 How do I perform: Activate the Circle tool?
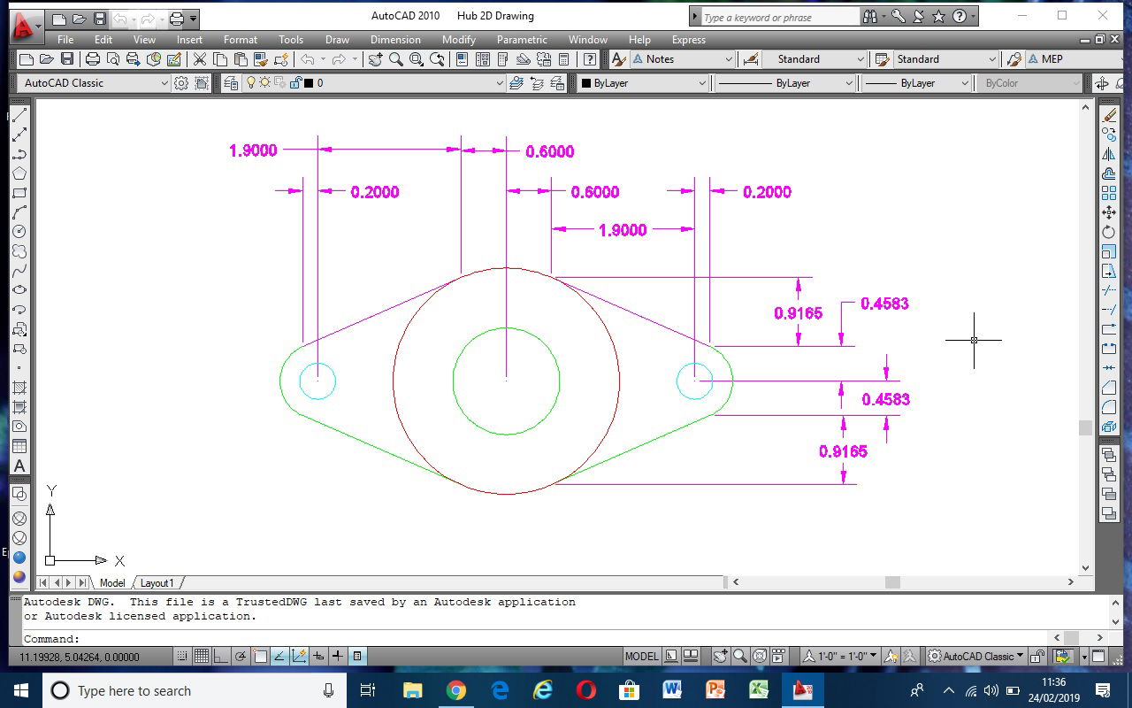19,231
